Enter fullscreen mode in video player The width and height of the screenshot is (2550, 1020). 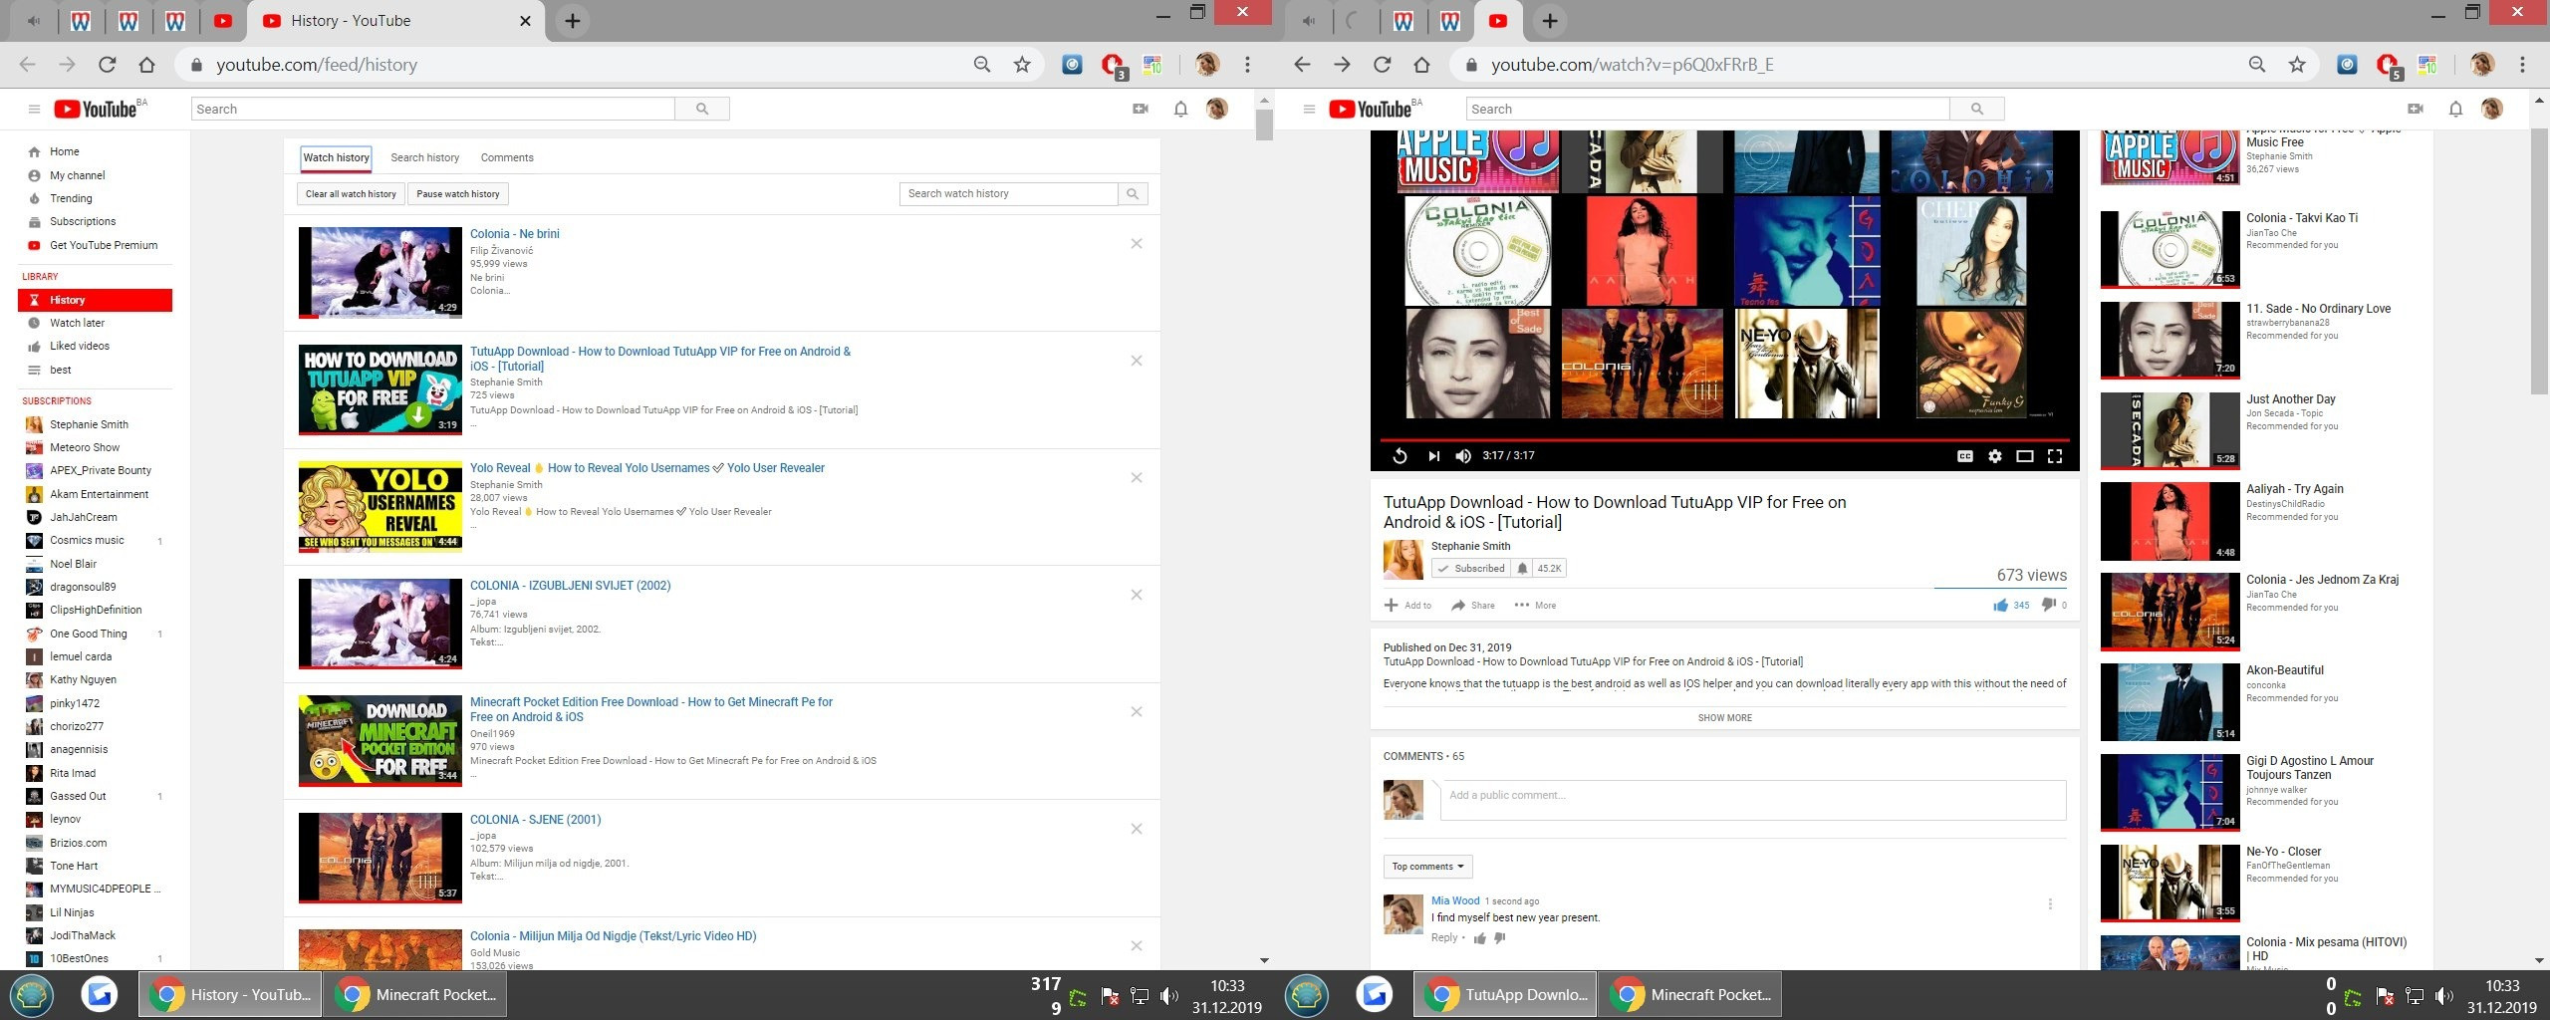(2054, 456)
